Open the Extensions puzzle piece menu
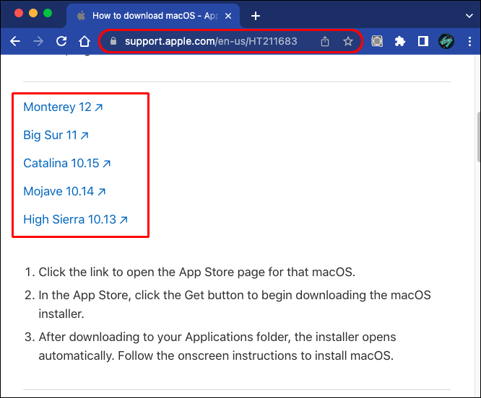 tap(400, 41)
